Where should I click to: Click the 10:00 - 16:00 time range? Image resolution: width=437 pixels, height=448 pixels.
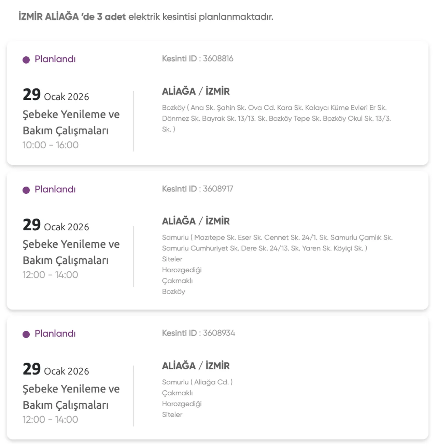tap(51, 145)
